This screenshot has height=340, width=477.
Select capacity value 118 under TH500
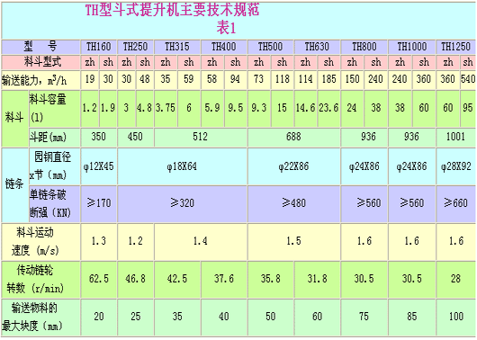[282, 79]
